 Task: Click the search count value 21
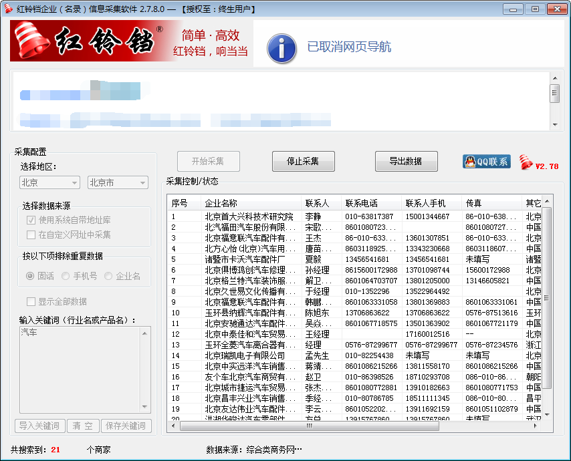pyautogui.click(x=55, y=450)
